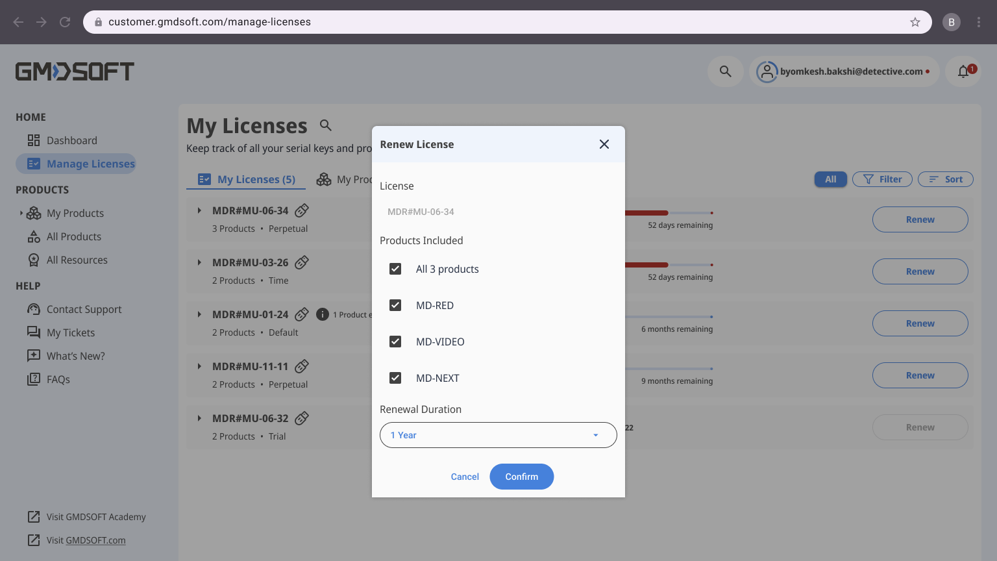
Task: Expand license row MDR#MU-06-32
Action: (x=199, y=418)
